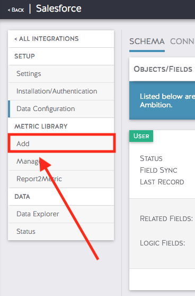Click the Objects/Fields heading
The image size is (195, 296).
(163, 69)
